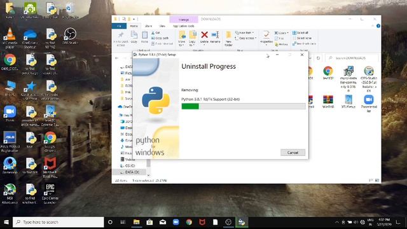Image resolution: width=407 pixels, height=229 pixels.
Task: Click Rename icon in Explorer ribbon
Action: click(x=215, y=37)
